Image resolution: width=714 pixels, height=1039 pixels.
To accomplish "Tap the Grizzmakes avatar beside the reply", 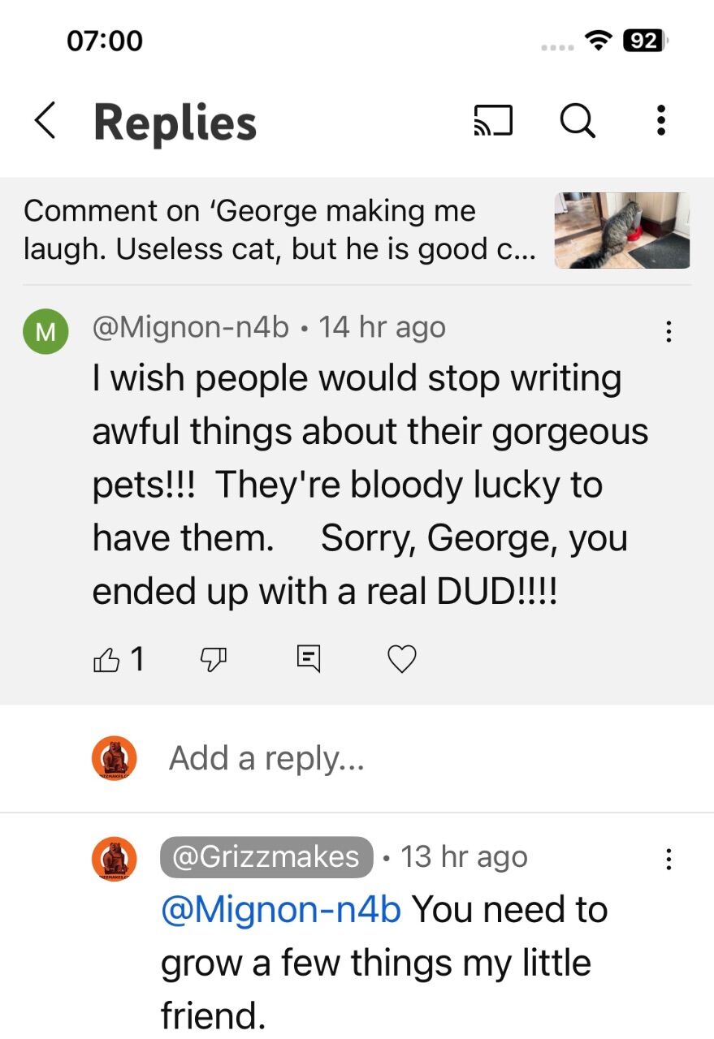I will [115, 859].
